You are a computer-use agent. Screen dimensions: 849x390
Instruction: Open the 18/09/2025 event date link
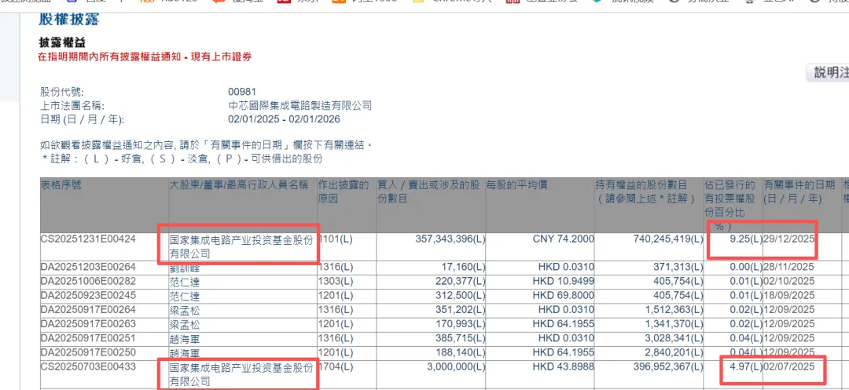(789, 296)
